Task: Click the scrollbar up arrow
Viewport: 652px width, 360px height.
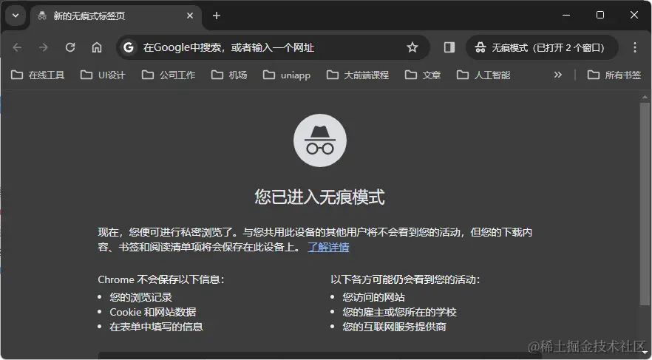Action: (x=645, y=98)
